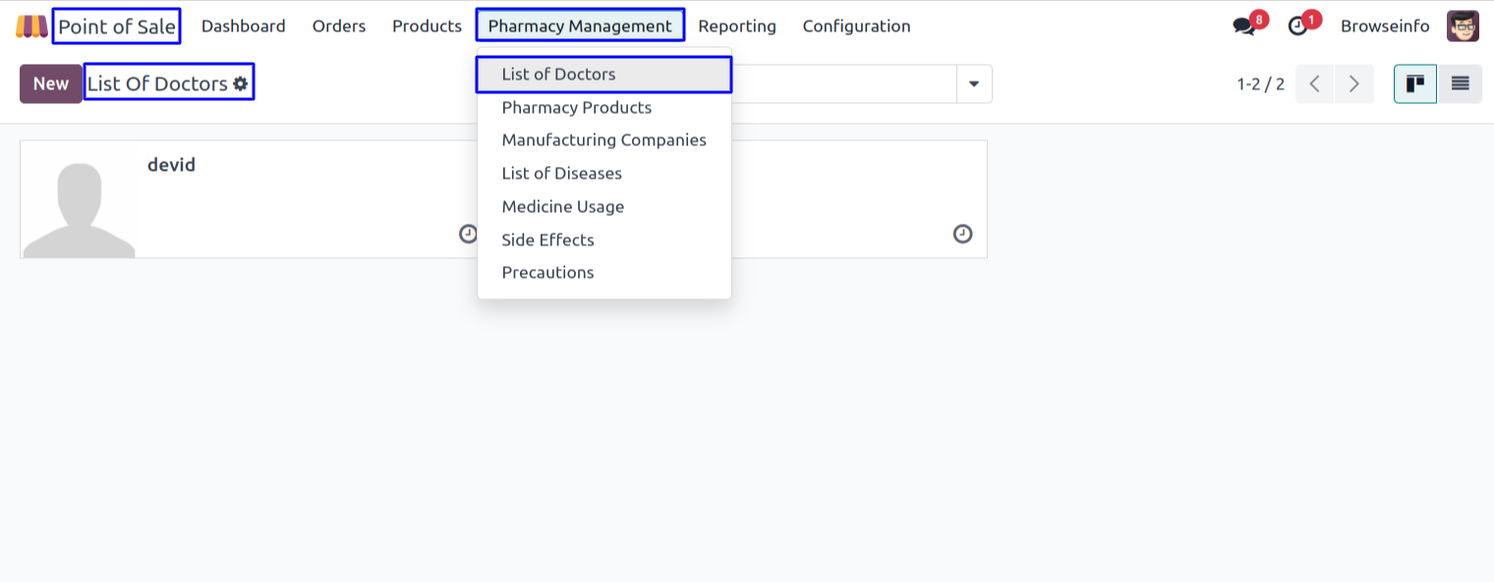Expand the search options dropdown arrow
The image size is (1494, 582).
pyautogui.click(x=974, y=84)
